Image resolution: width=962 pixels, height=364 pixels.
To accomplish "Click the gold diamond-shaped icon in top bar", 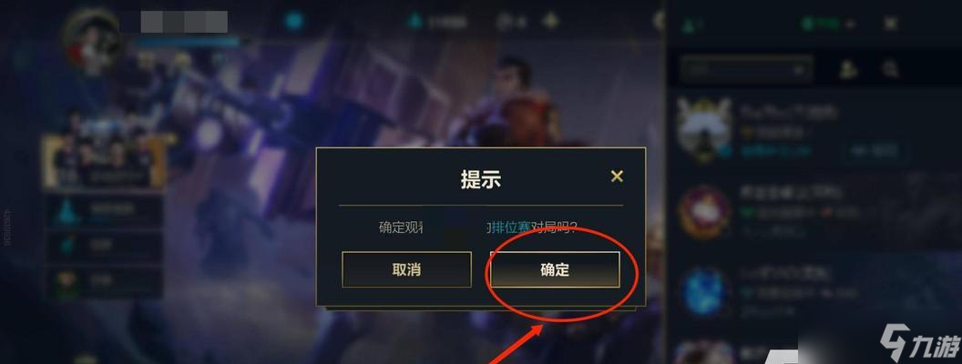I will point(550,22).
